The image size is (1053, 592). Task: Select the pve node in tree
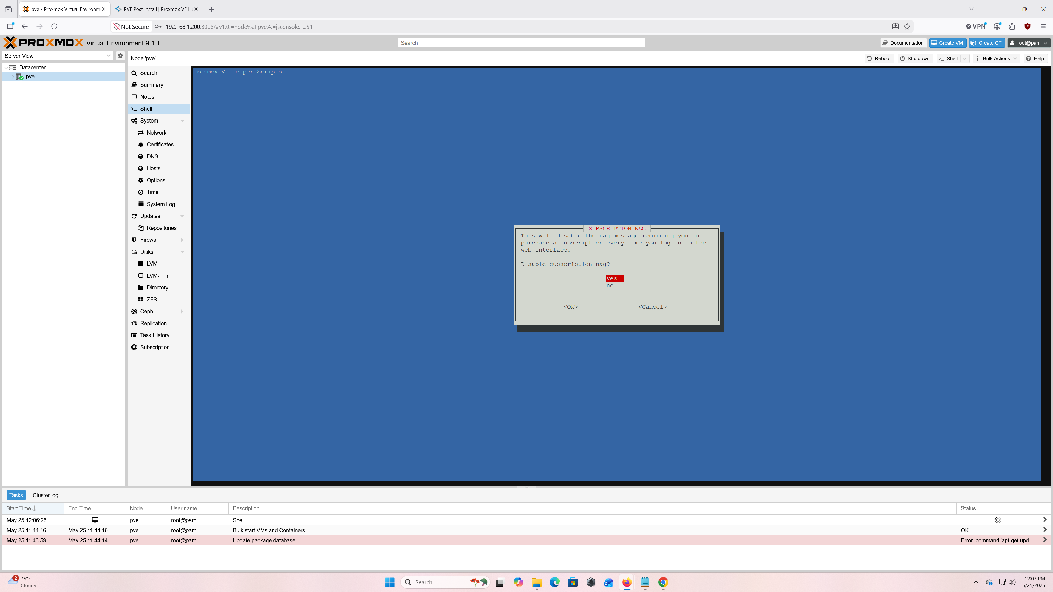pyautogui.click(x=30, y=76)
